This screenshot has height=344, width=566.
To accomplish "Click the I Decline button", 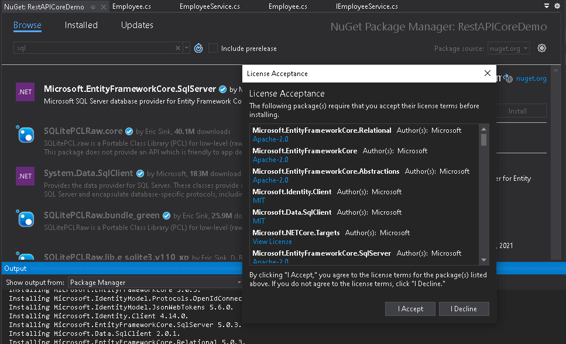I will pyautogui.click(x=463, y=309).
